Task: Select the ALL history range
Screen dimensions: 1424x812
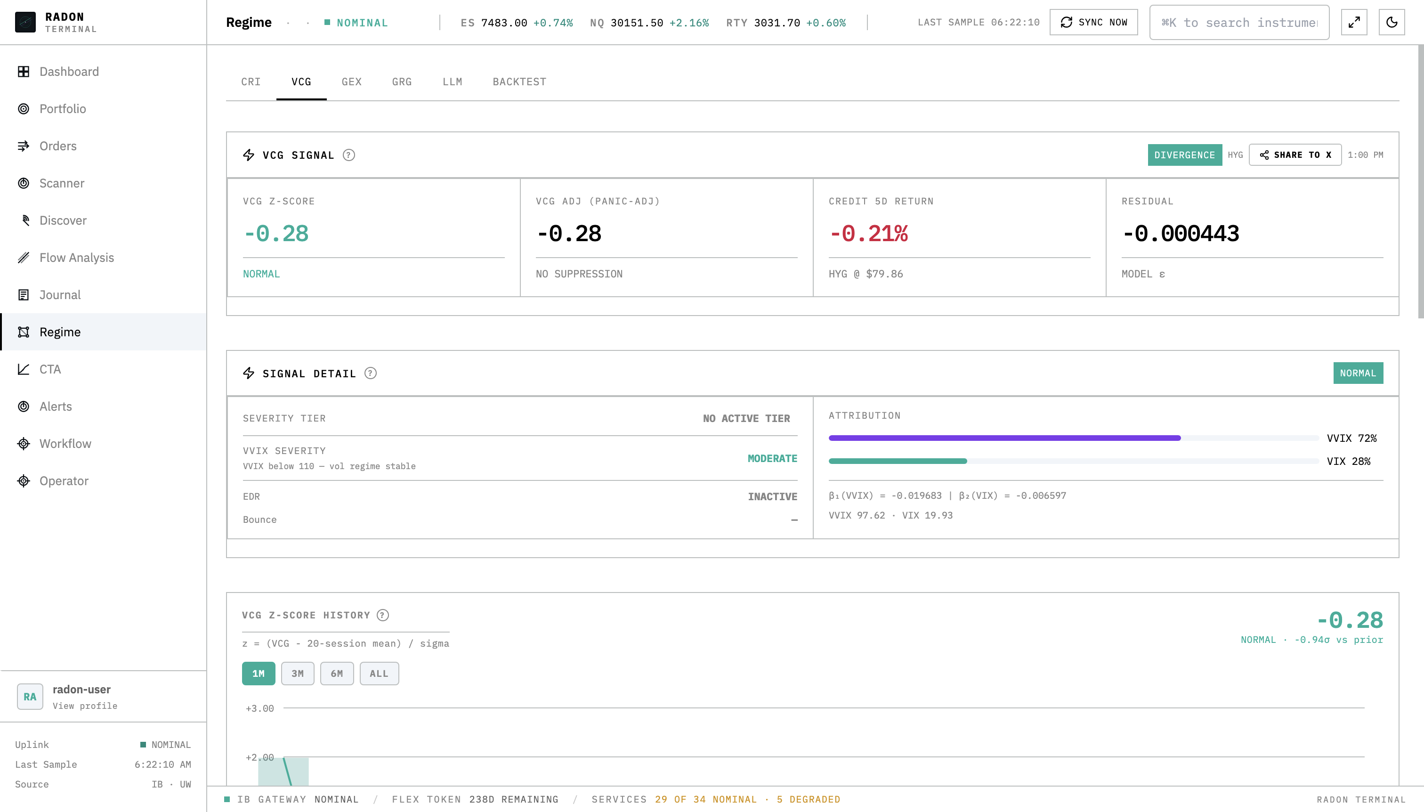Action: [x=379, y=674]
